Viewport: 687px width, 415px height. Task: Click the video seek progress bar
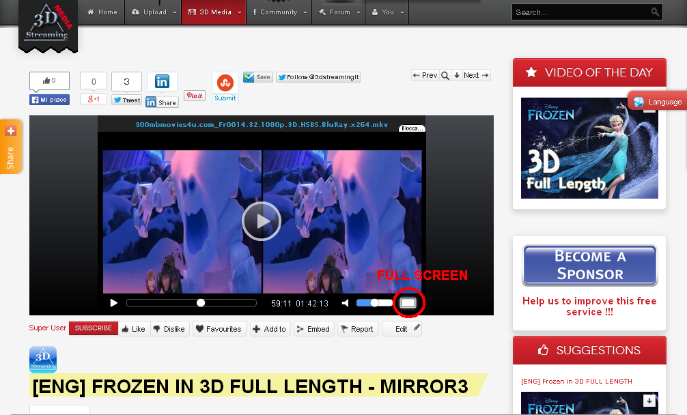coord(191,303)
